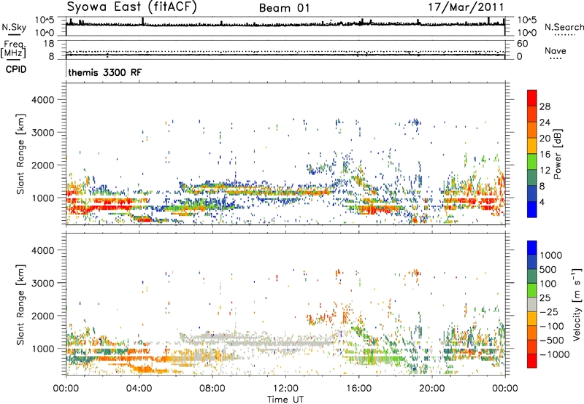The height and width of the screenshot is (404, 584).
Task: Click the '-1000' tick on the Velocity scale
Action: coord(554,354)
